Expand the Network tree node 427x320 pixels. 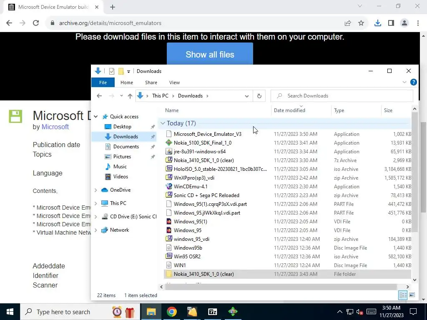pos(96,230)
